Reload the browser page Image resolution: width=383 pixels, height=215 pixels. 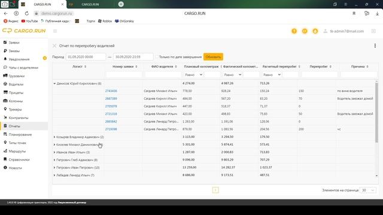(x=26, y=13)
